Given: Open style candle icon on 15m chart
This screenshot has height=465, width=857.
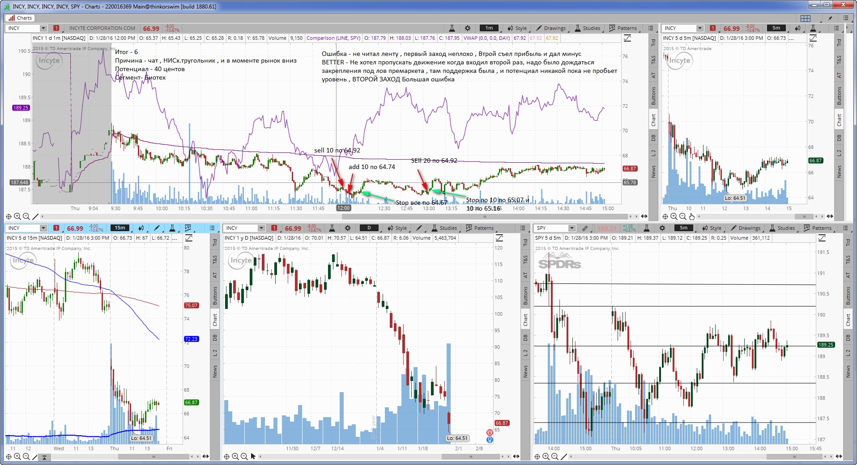Looking at the screenshot, I should click(141, 228).
